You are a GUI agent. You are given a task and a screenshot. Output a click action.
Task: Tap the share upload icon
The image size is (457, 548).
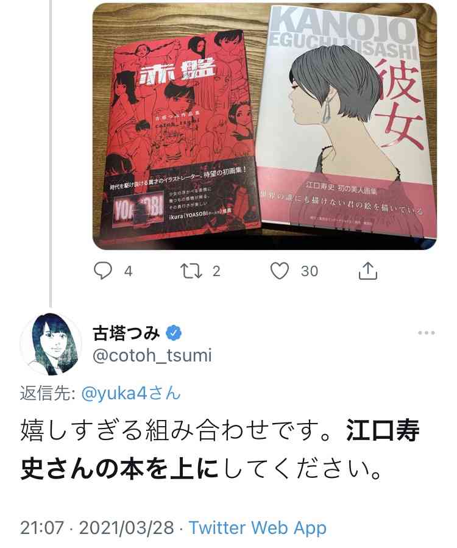pos(368,271)
